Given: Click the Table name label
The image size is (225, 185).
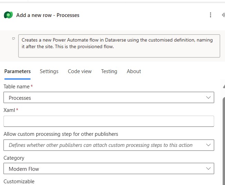Looking at the screenshot, I should click(17, 87).
